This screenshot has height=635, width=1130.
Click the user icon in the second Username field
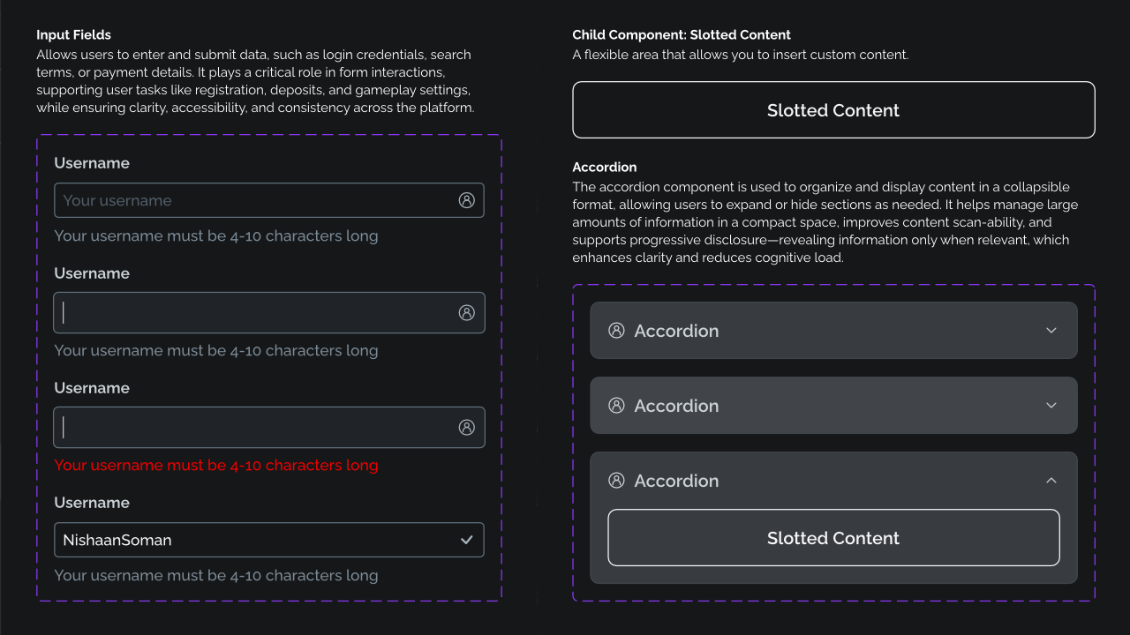coord(467,312)
